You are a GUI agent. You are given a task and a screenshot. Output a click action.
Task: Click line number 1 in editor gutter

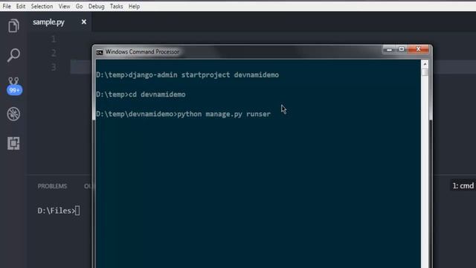click(x=54, y=39)
